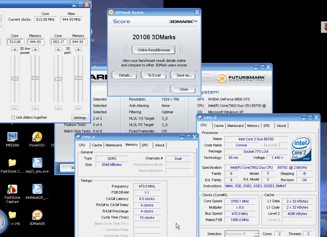The width and height of the screenshot is (327, 237).
Task: Click the Intel Core 2 Duo logo
Action: [301, 149]
